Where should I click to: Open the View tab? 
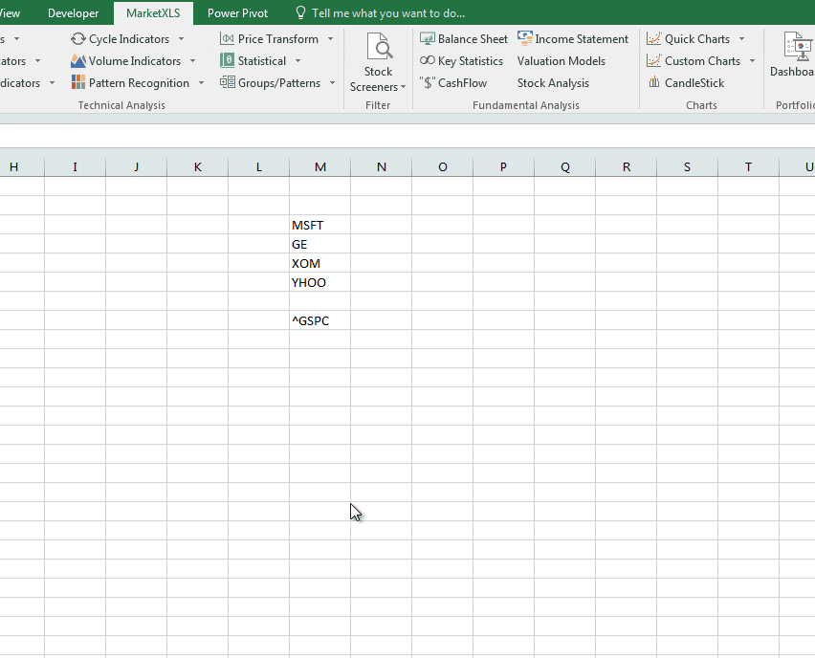coord(11,13)
